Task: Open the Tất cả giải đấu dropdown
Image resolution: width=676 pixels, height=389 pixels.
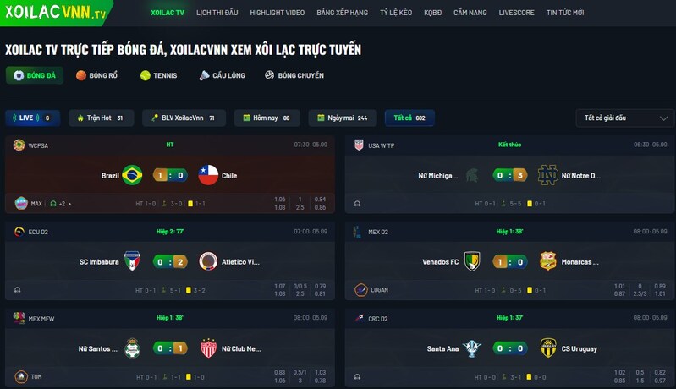Action: coord(624,118)
